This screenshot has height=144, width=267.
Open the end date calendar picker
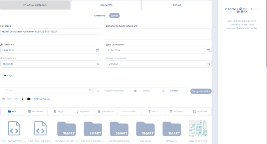[x=208, y=50]
